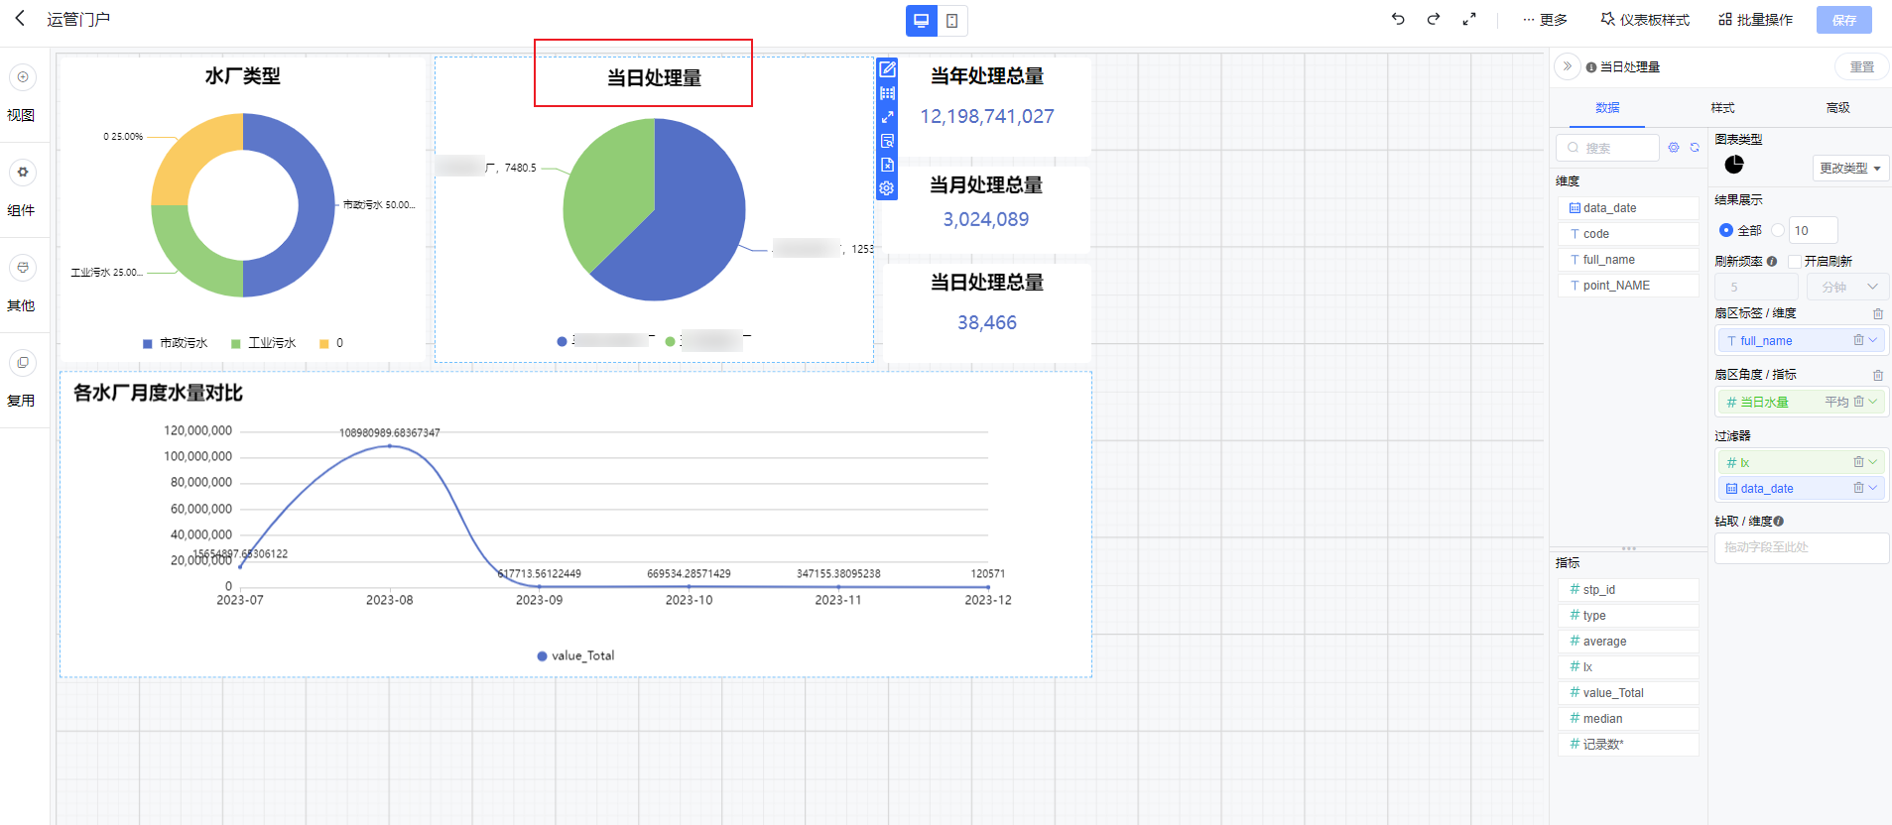
Task: Open 仪表板样式 dashboard style settings
Action: pos(1645,20)
